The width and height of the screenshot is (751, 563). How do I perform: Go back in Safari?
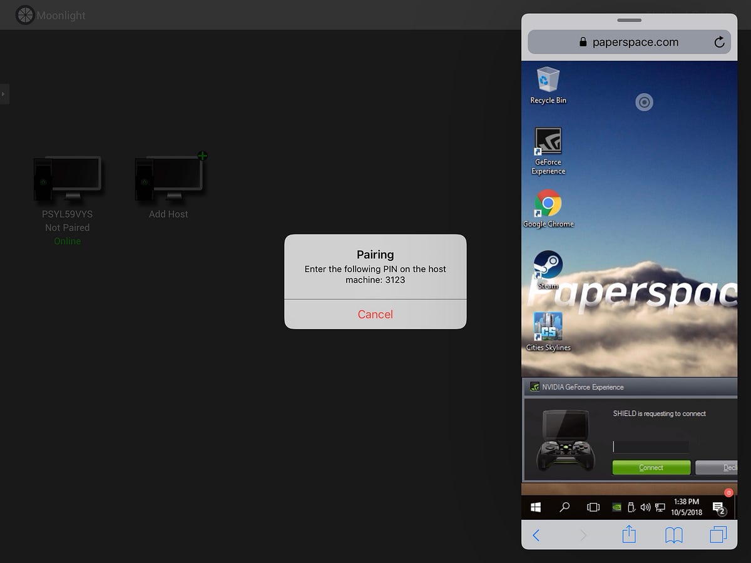[536, 535]
